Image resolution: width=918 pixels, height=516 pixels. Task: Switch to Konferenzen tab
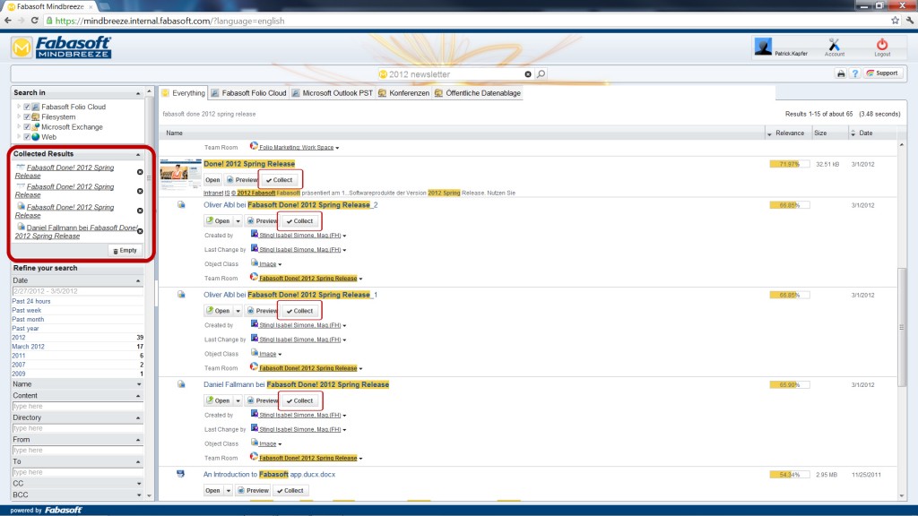404,93
